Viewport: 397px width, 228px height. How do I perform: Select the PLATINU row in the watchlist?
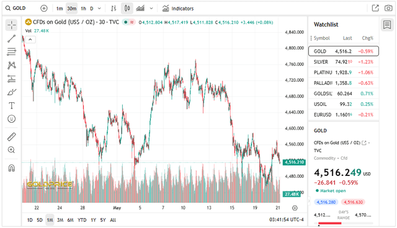pos(344,72)
